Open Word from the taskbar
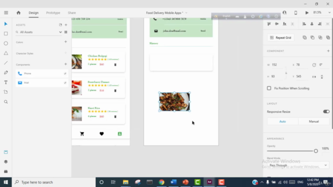This screenshot has width=333, height=187. (173, 182)
